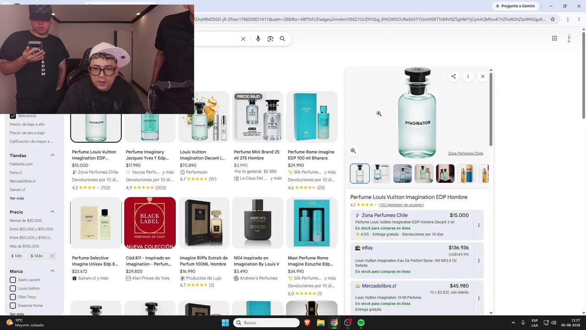586x330 pixels.
Task: Click the taskbar Buscar search field
Action: 266,323
